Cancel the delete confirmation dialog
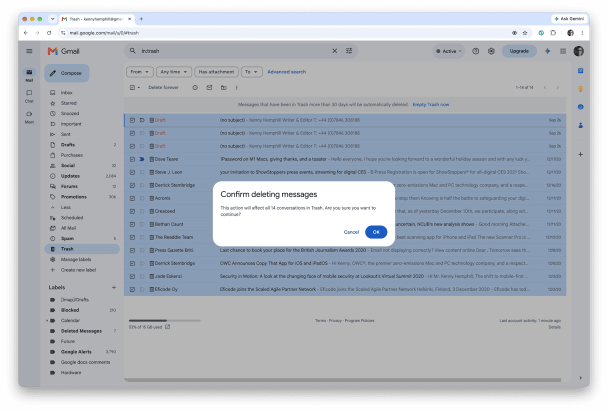Viewport: 608px width, 411px height. pyautogui.click(x=351, y=232)
